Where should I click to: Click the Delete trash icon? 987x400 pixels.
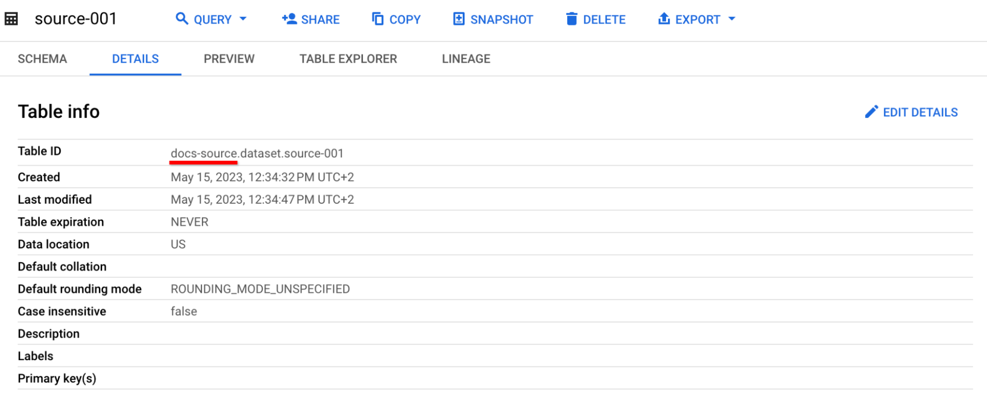[x=571, y=19]
